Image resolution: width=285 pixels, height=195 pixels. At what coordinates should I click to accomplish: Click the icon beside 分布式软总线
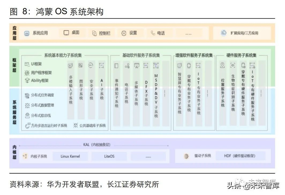(27, 115)
